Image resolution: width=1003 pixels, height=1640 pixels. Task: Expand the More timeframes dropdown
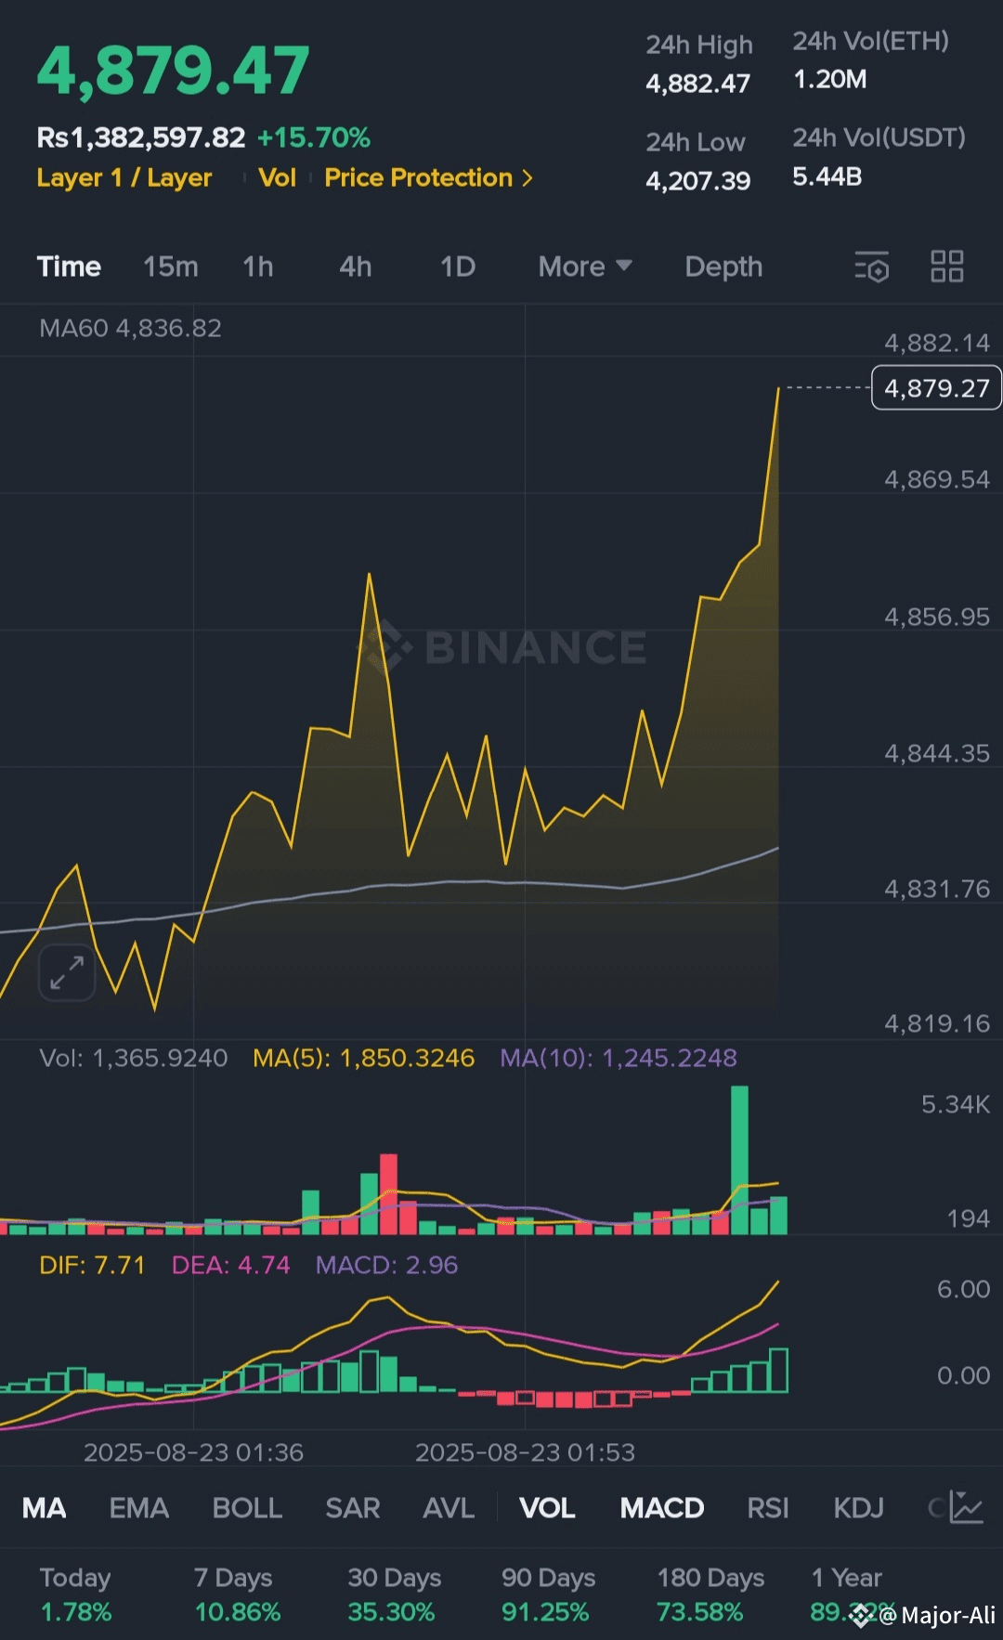click(x=585, y=267)
